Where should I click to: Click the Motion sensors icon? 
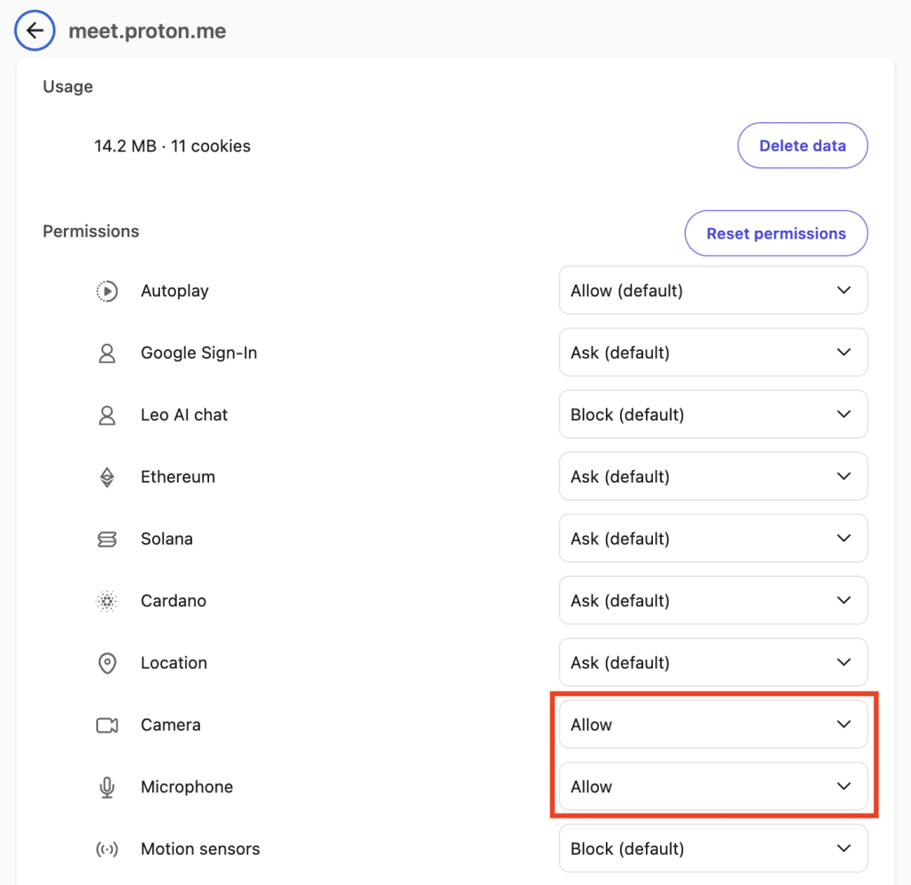[107, 848]
